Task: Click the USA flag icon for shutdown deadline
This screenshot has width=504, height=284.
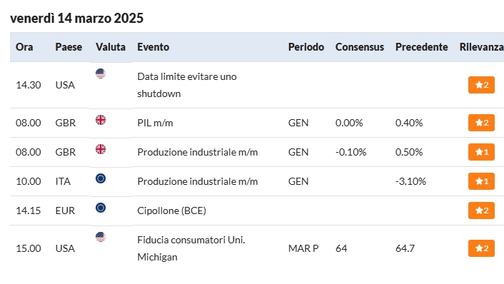Action: point(101,73)
